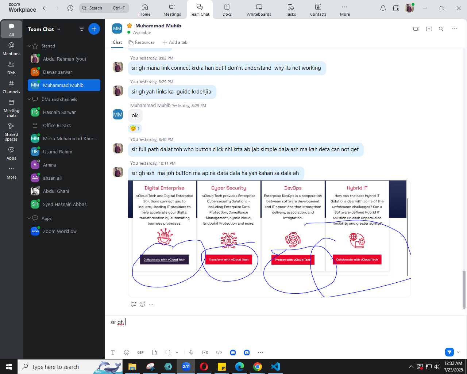The height and width of the screenshot is (374, 467).
Task: Record an audio message
Action: [191, 352]
